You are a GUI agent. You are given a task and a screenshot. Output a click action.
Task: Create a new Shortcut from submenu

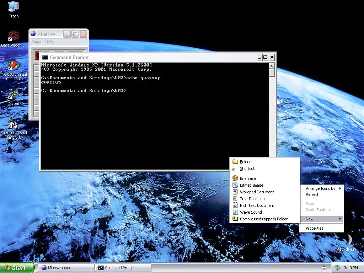point(264,168)
